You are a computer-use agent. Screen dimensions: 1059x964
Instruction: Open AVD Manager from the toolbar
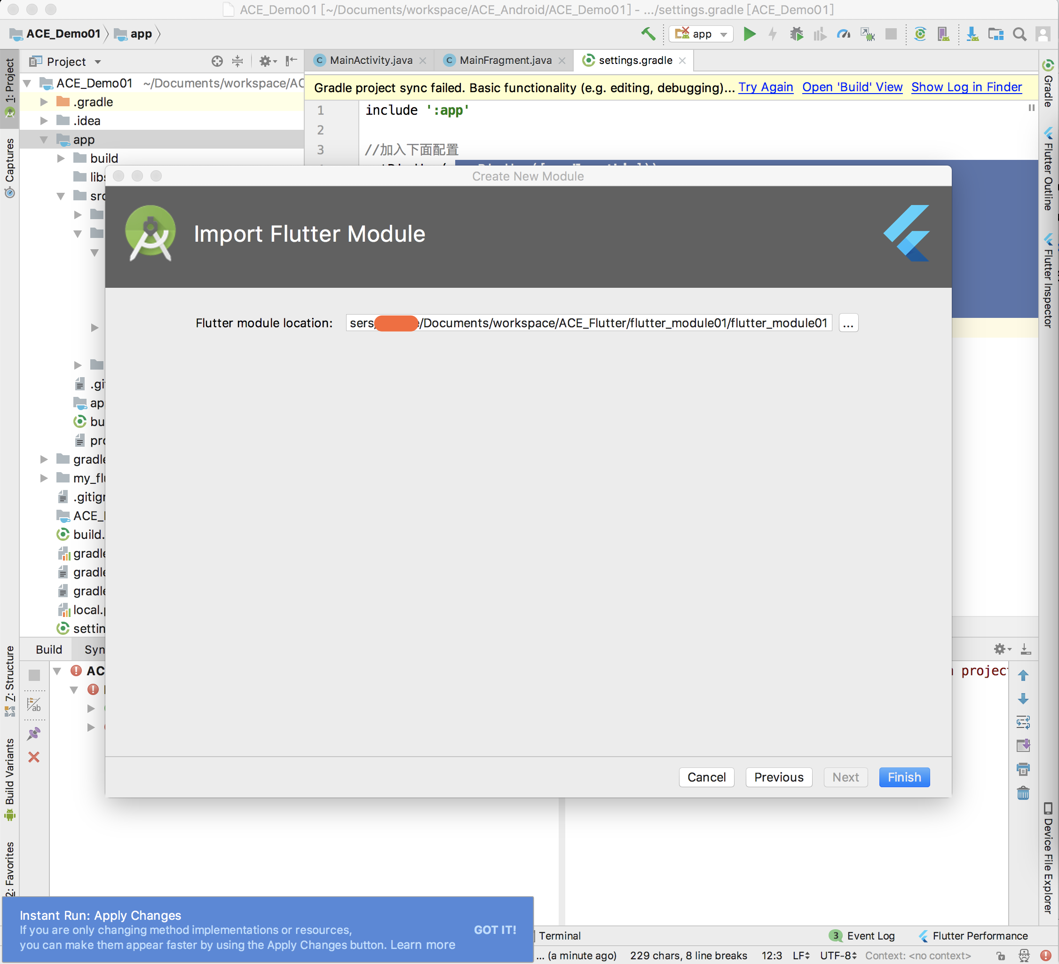[x=943, y=34]
